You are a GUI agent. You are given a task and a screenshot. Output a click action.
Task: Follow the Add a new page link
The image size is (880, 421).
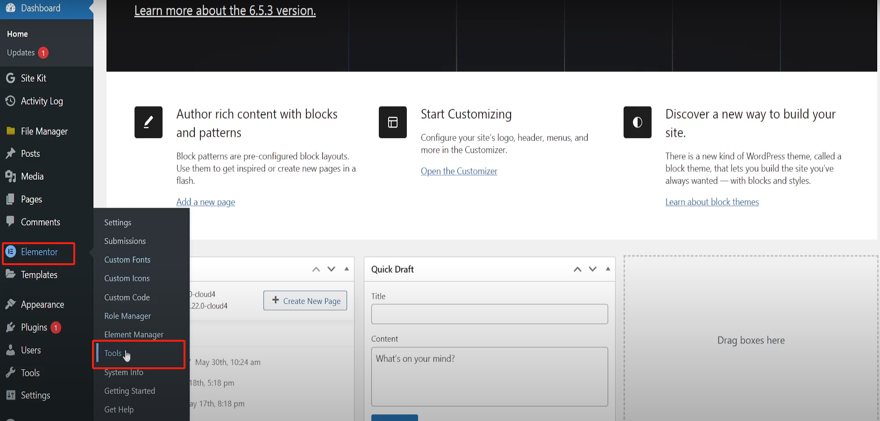(x=206, y=202)
